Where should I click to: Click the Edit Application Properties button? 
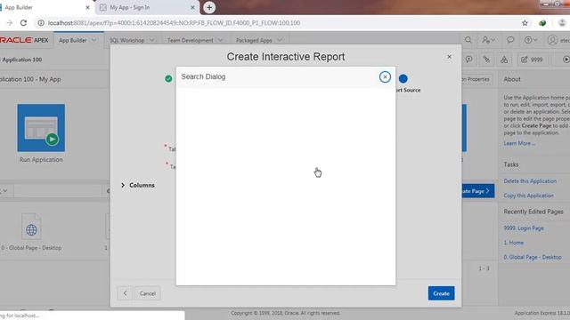[x=477, y=79]
